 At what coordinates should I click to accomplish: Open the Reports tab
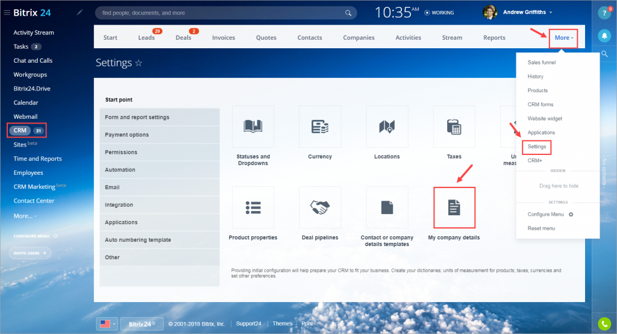(x=494, y=38)
